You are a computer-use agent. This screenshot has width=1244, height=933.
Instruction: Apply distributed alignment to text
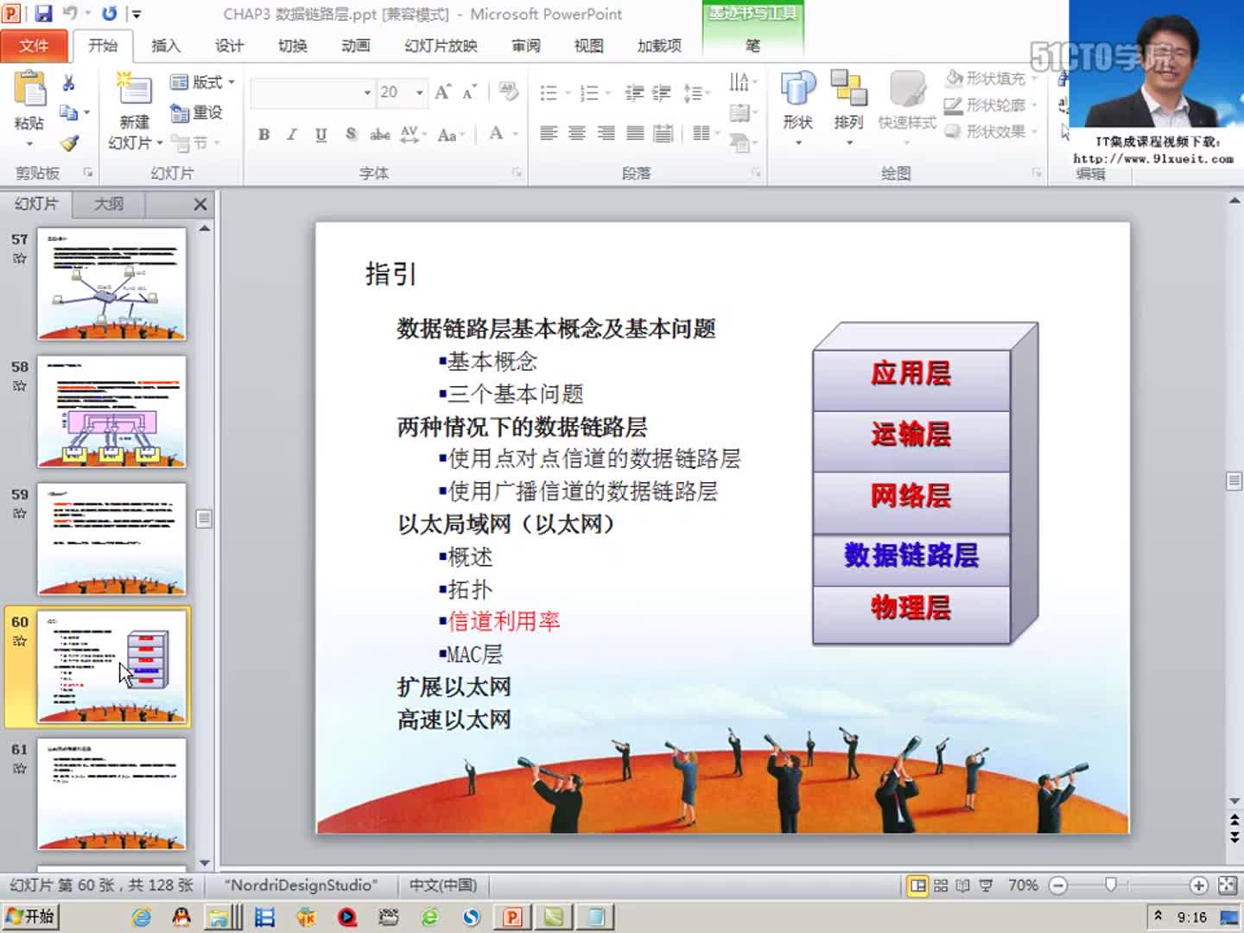coord(663,133)
